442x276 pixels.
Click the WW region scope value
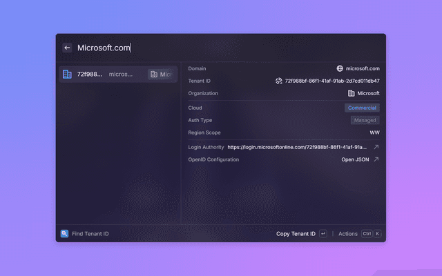(374, 132)
